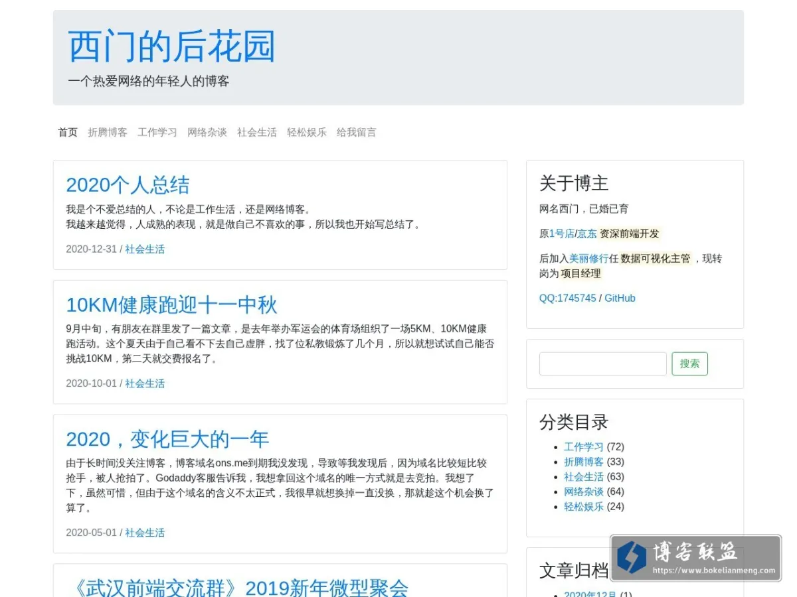This screenshot has height=597, width=797.
Task: Follow the 京东 link in 关于博主
Action: [x=587, y=233]
